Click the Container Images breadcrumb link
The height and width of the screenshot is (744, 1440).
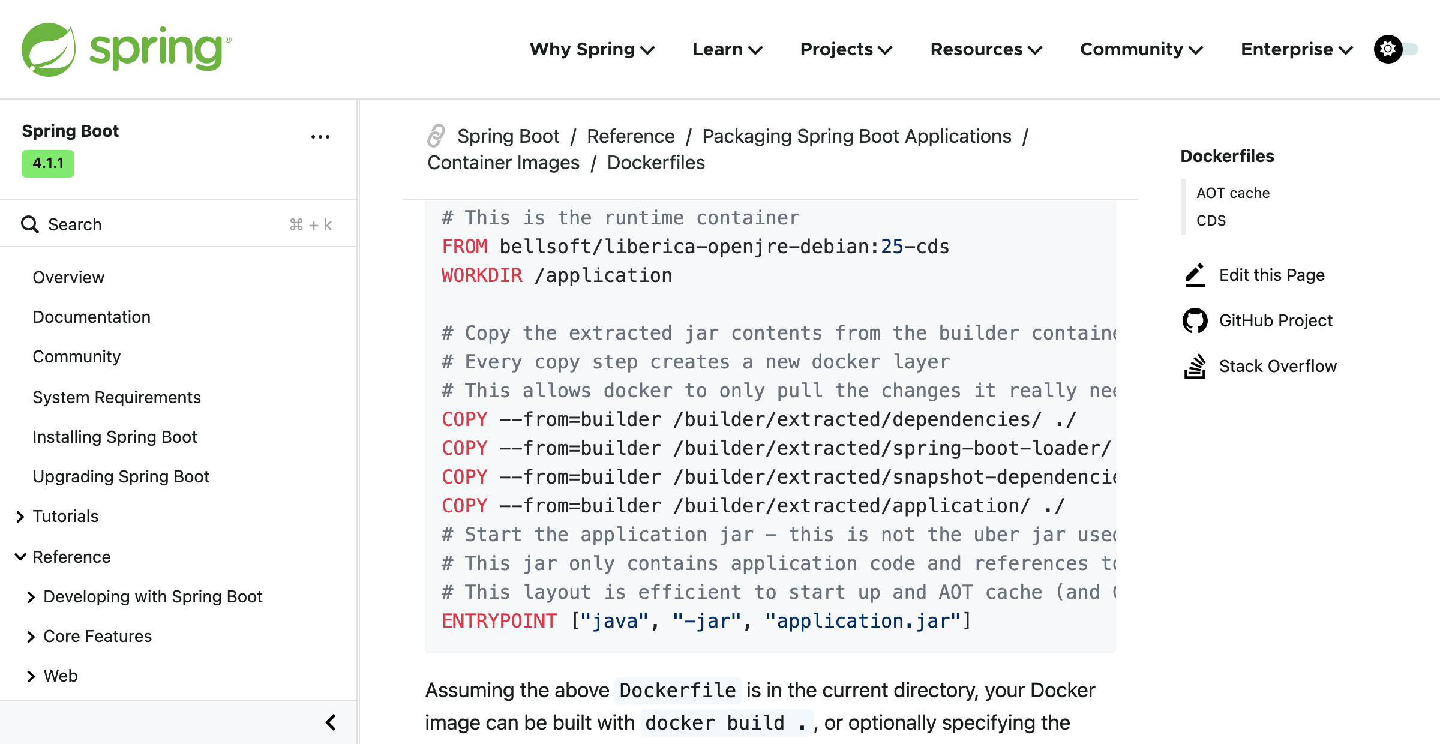coord(503,163)
